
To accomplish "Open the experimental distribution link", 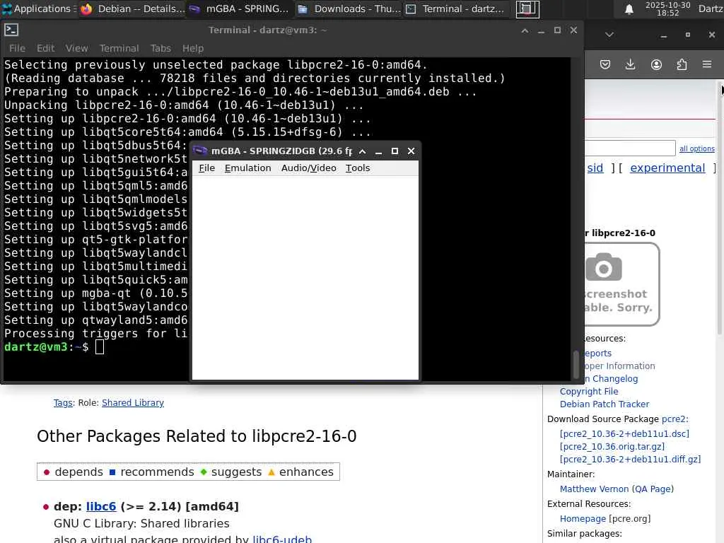I will point(667,168).
